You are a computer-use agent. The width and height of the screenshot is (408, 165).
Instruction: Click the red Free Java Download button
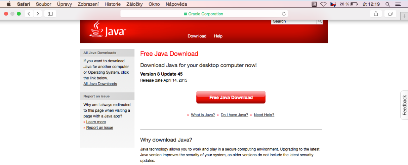point(231,97)
